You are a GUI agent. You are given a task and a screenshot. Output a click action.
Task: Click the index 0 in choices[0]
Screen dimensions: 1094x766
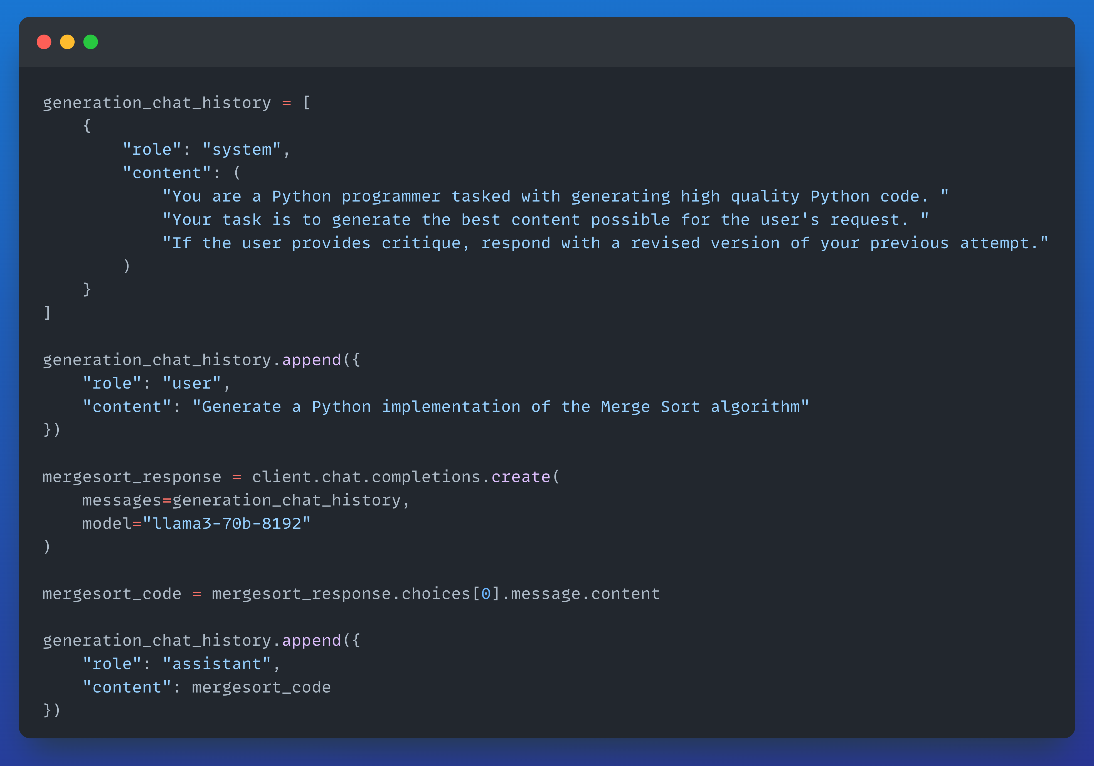[x=486, y=593]
